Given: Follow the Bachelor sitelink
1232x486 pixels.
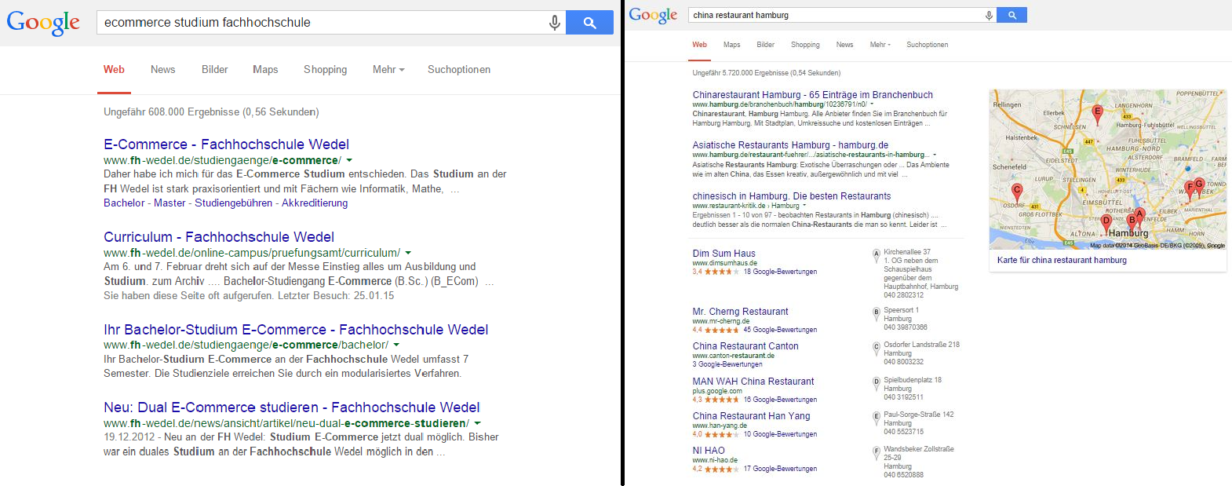Looking at the screenshot, I should 124,203.
